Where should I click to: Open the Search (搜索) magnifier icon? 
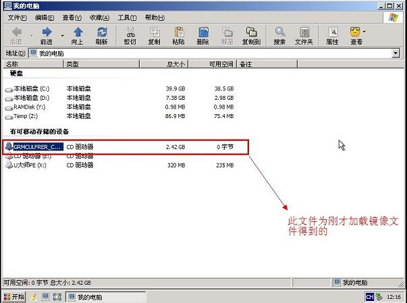point(279,35)
